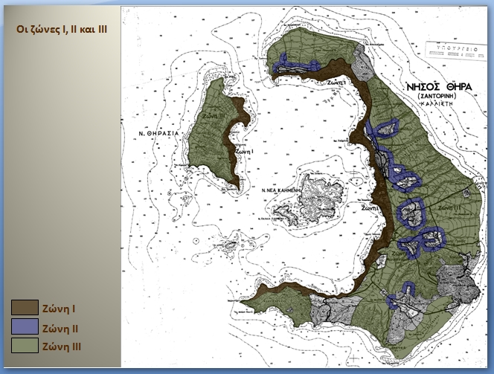Click the ΚΑΛΛΙΣΤΗ label under Santorini title

point(439,106)
